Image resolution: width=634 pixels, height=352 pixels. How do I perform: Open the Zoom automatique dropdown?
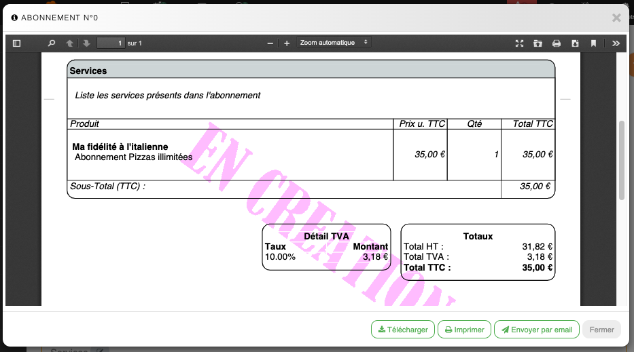[334, 43]
